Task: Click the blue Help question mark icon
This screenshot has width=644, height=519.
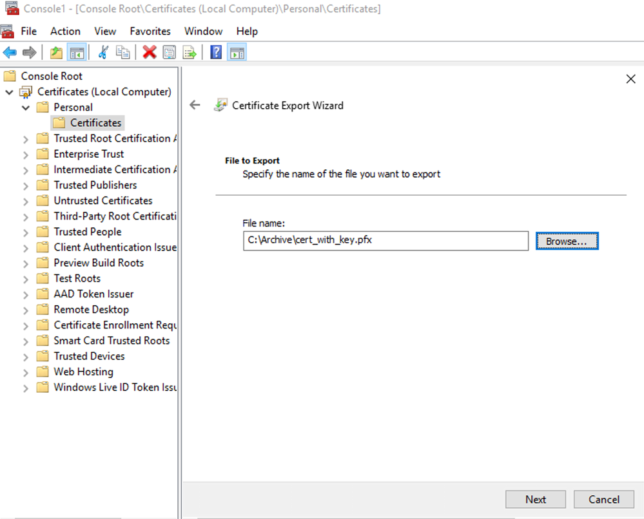Action: tap(216, 53)
